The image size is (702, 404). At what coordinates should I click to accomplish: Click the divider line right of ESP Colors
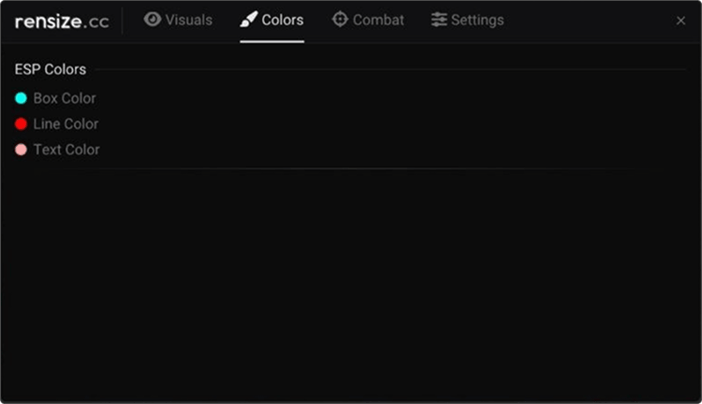pos(390,70)
